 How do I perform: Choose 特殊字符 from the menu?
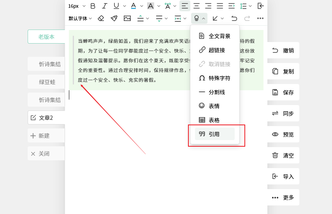(215, 78)
